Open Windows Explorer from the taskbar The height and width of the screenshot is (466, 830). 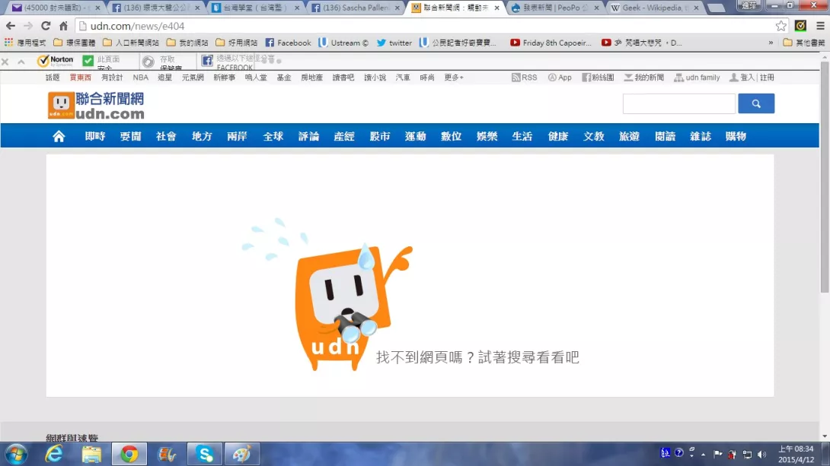click(x=91, y=454)
